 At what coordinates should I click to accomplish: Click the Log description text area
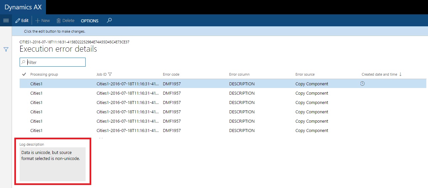[x=53, y=164]
